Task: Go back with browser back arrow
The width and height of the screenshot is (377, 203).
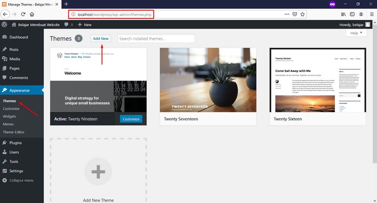Action: tap(5, 15)
